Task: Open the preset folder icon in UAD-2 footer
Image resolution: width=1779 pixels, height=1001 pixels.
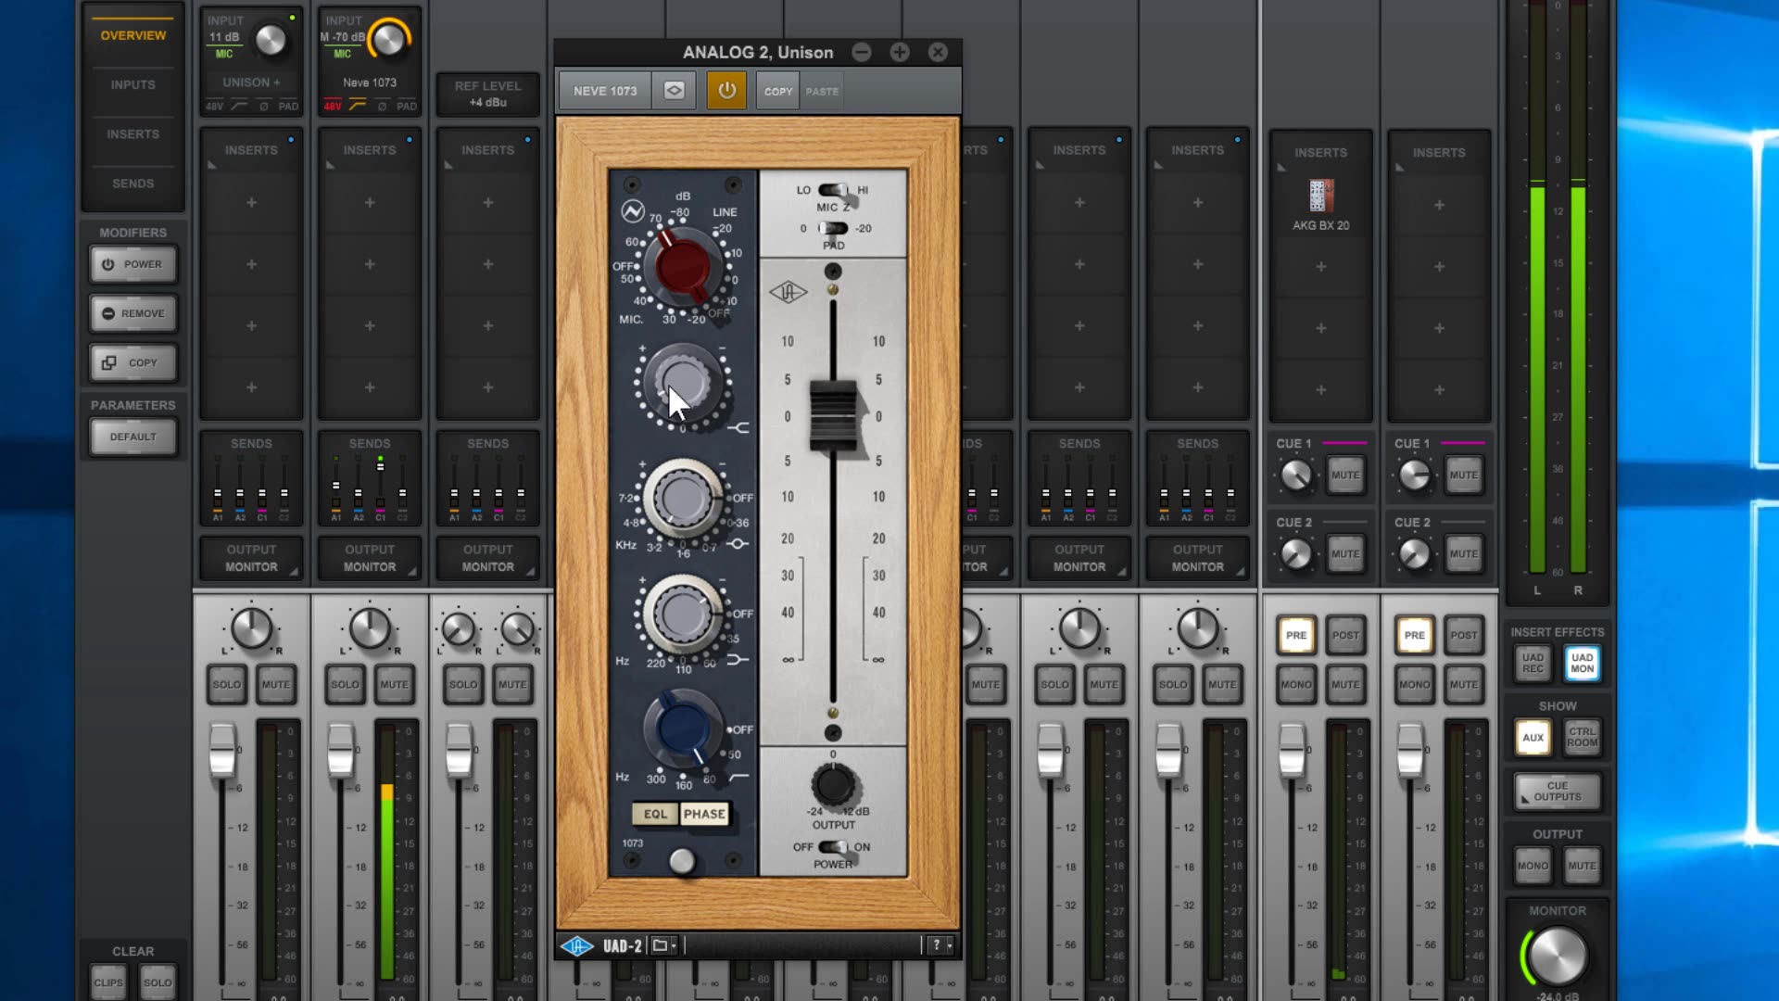Action: click(x=659, y=944)
